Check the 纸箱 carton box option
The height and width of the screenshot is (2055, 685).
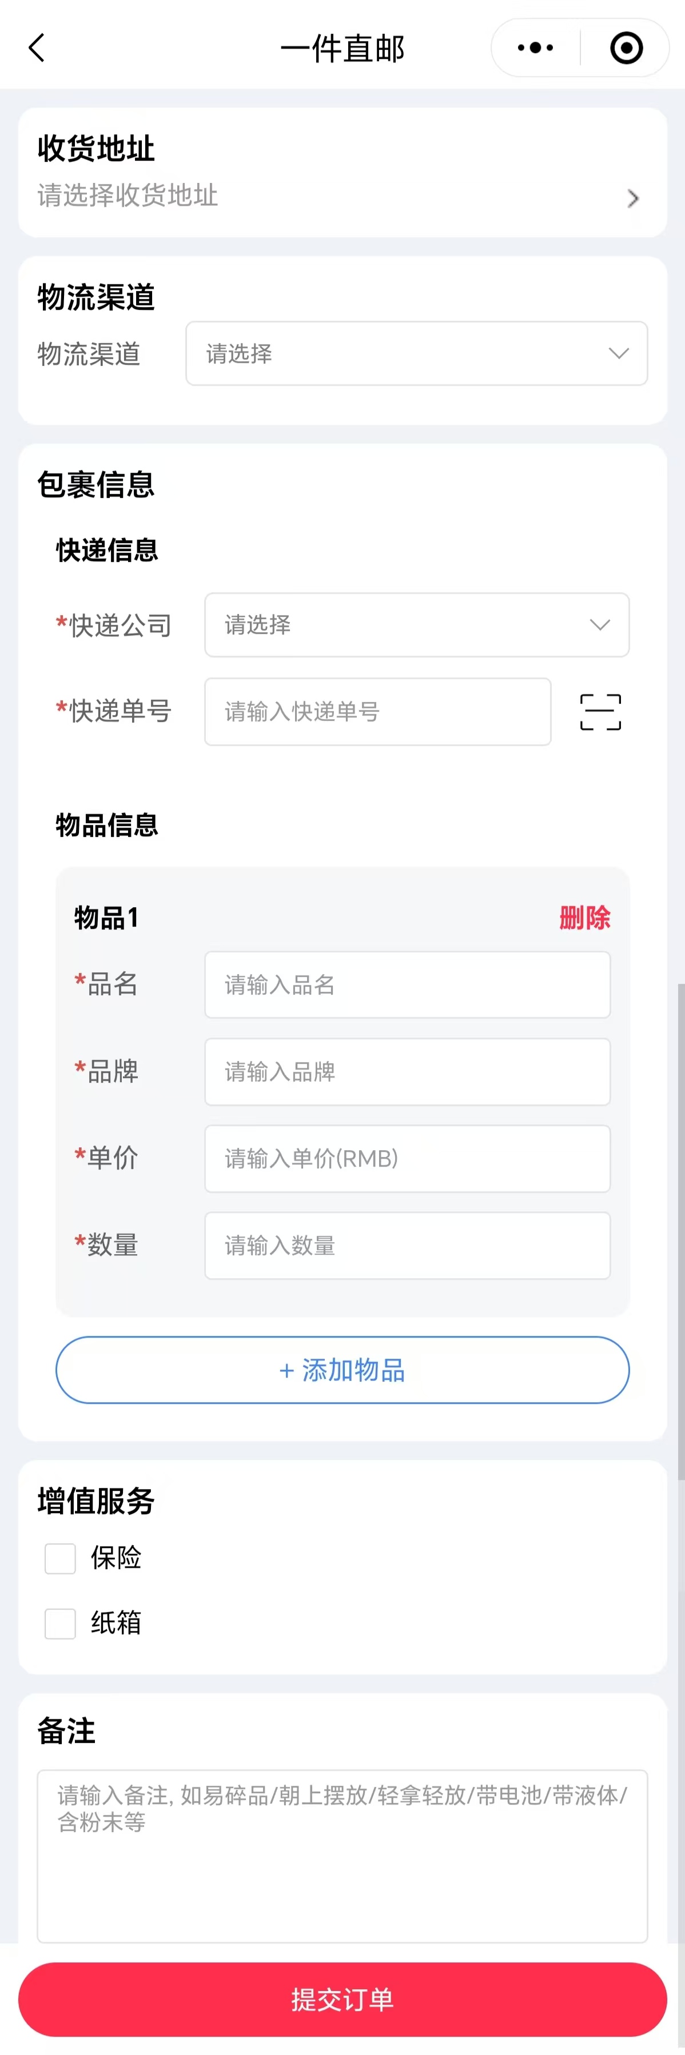(61, 1623)
